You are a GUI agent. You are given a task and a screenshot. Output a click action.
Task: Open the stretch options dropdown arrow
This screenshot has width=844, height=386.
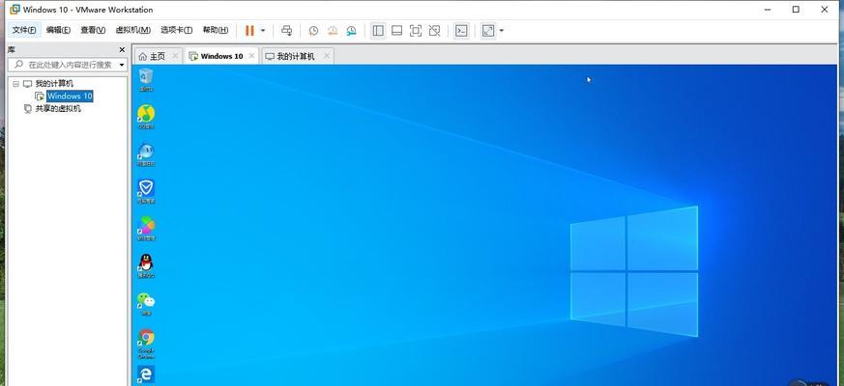(501, 31)
